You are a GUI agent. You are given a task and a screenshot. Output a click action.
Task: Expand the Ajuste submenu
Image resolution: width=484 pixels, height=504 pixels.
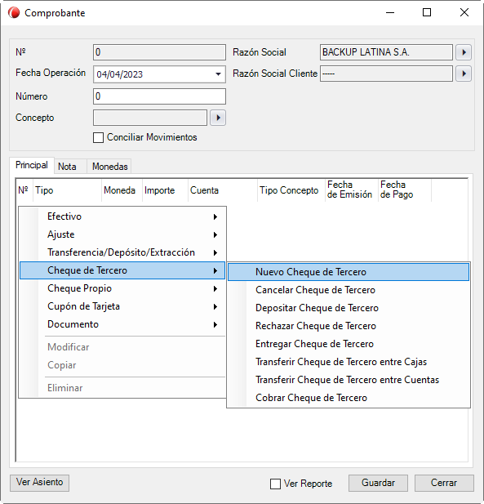click(122, 234)
